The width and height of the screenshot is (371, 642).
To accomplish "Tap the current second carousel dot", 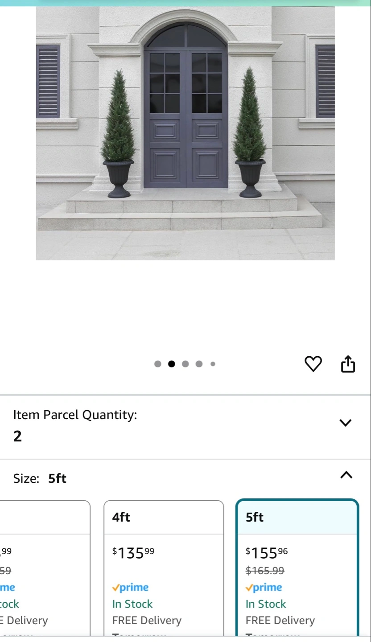I will pos(172,364).
